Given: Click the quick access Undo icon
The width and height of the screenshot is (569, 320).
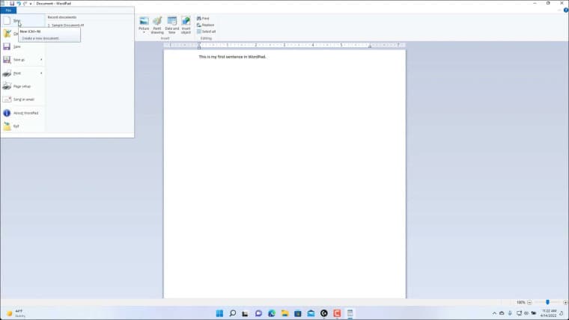Looking at the screenshot, I should point(19,3).
